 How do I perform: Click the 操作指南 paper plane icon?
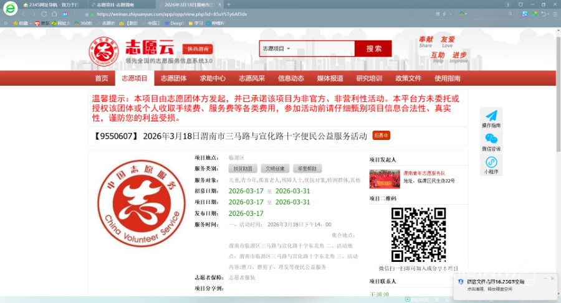pos(491,116)
